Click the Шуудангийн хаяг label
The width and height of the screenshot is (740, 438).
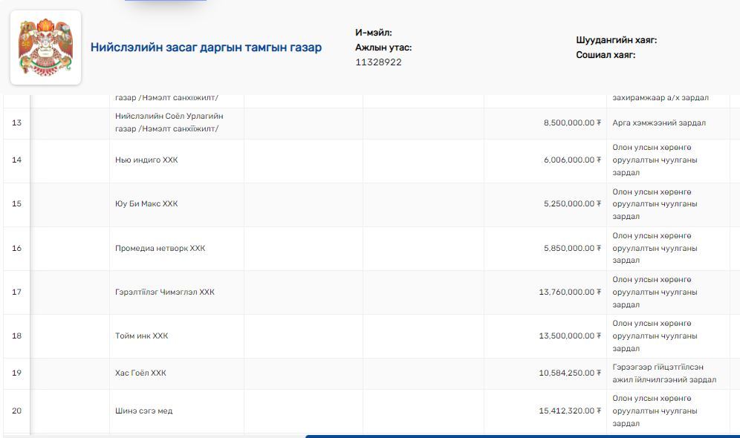point(616,40)
